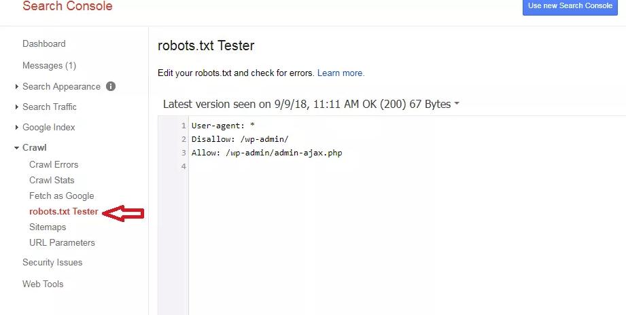Open Messages (1) in the sidebar
Viewport: 626px width, 315px height.
[49, 66]
